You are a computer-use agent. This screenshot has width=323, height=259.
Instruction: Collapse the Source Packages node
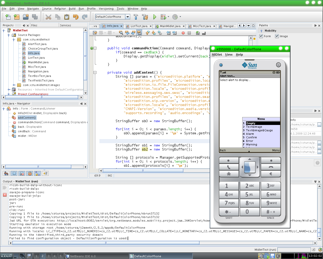(x=9, y=35)
